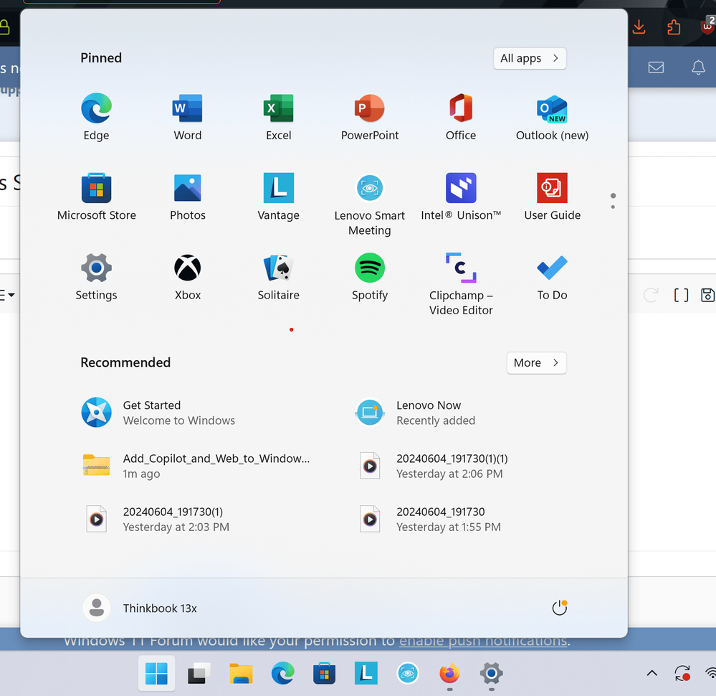Click the Start button on taskbar
The image size is (716, 696).
point(156,674)
